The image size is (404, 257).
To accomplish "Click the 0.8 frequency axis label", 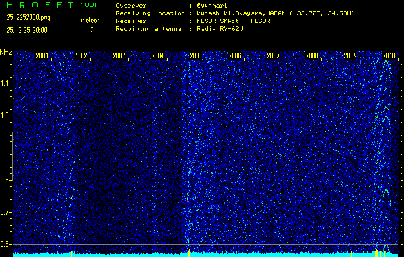I will pos(5,180).
